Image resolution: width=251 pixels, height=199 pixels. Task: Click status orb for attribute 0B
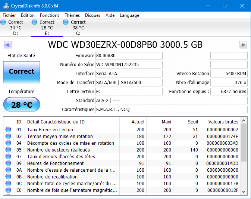coord(8,177)
